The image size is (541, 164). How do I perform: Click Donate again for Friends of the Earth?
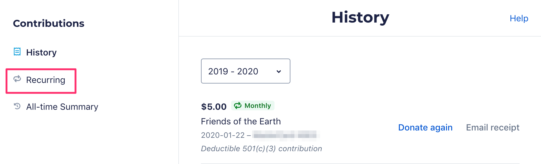[425, 127]
